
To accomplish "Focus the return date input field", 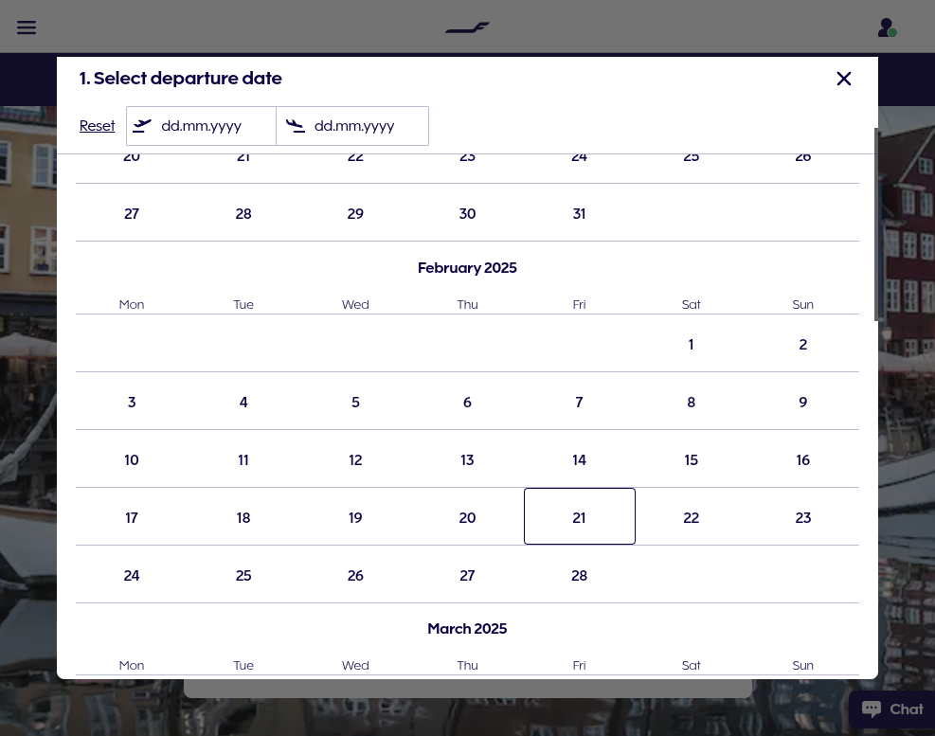I will tap(352, 126).
